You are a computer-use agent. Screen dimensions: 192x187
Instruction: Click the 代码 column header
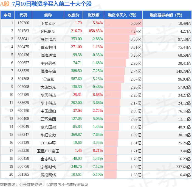(23, 15)
